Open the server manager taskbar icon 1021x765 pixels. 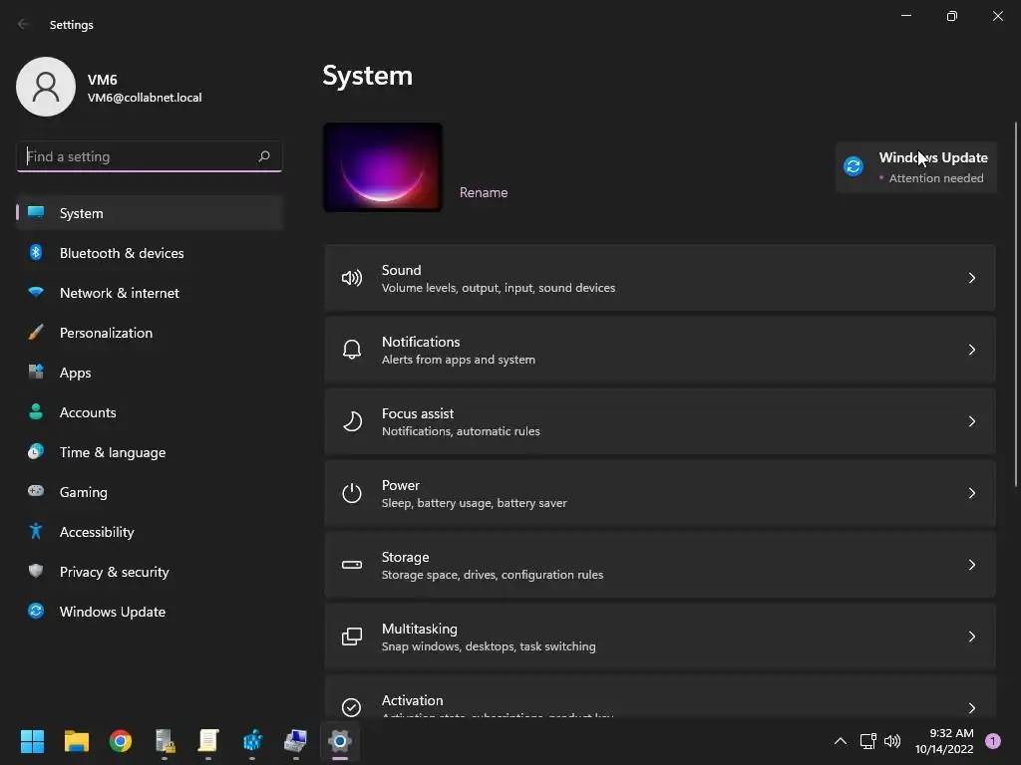click(x=165, y=741)
